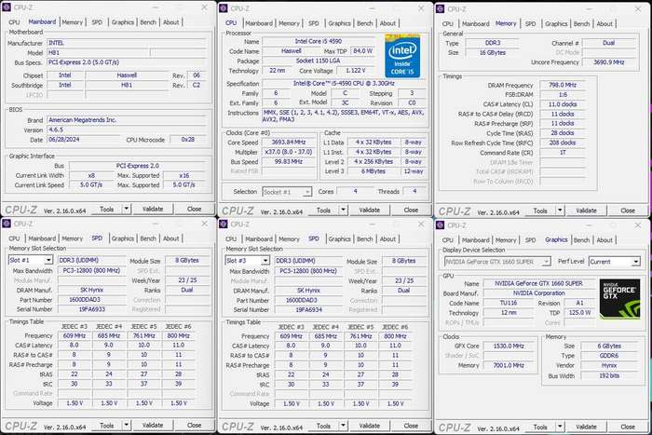Click Validate in CPU window
This screenshot has height=435, width=652.
coord(370,210)
